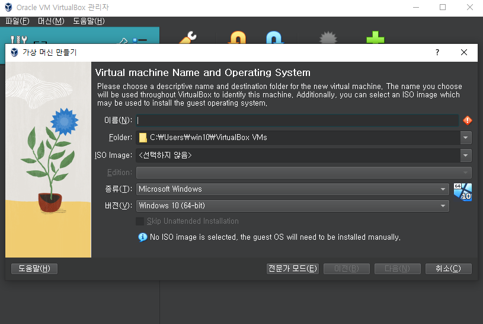Click the Tools wrench icon in manager sidebar
The image size is (483, 324).
pos(19,39)
